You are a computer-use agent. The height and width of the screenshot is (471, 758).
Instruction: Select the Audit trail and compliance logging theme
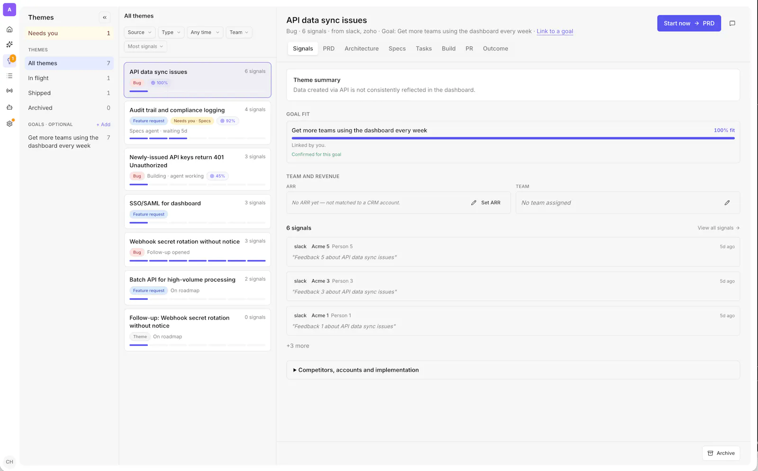pyautogui.click(x=198, y=123)
